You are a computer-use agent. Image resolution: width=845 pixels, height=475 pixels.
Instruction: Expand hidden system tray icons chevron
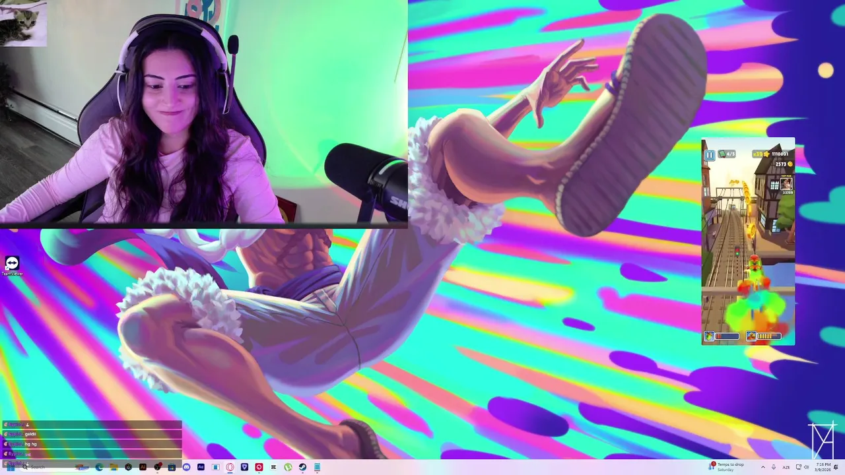point(763,467)
